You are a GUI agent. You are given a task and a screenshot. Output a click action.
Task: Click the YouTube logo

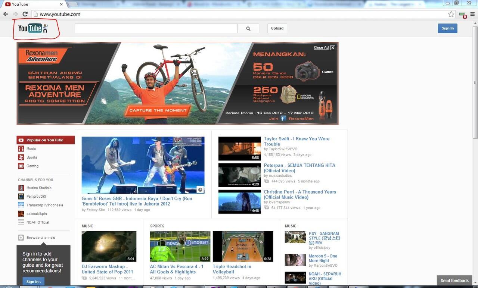point(33,28)
